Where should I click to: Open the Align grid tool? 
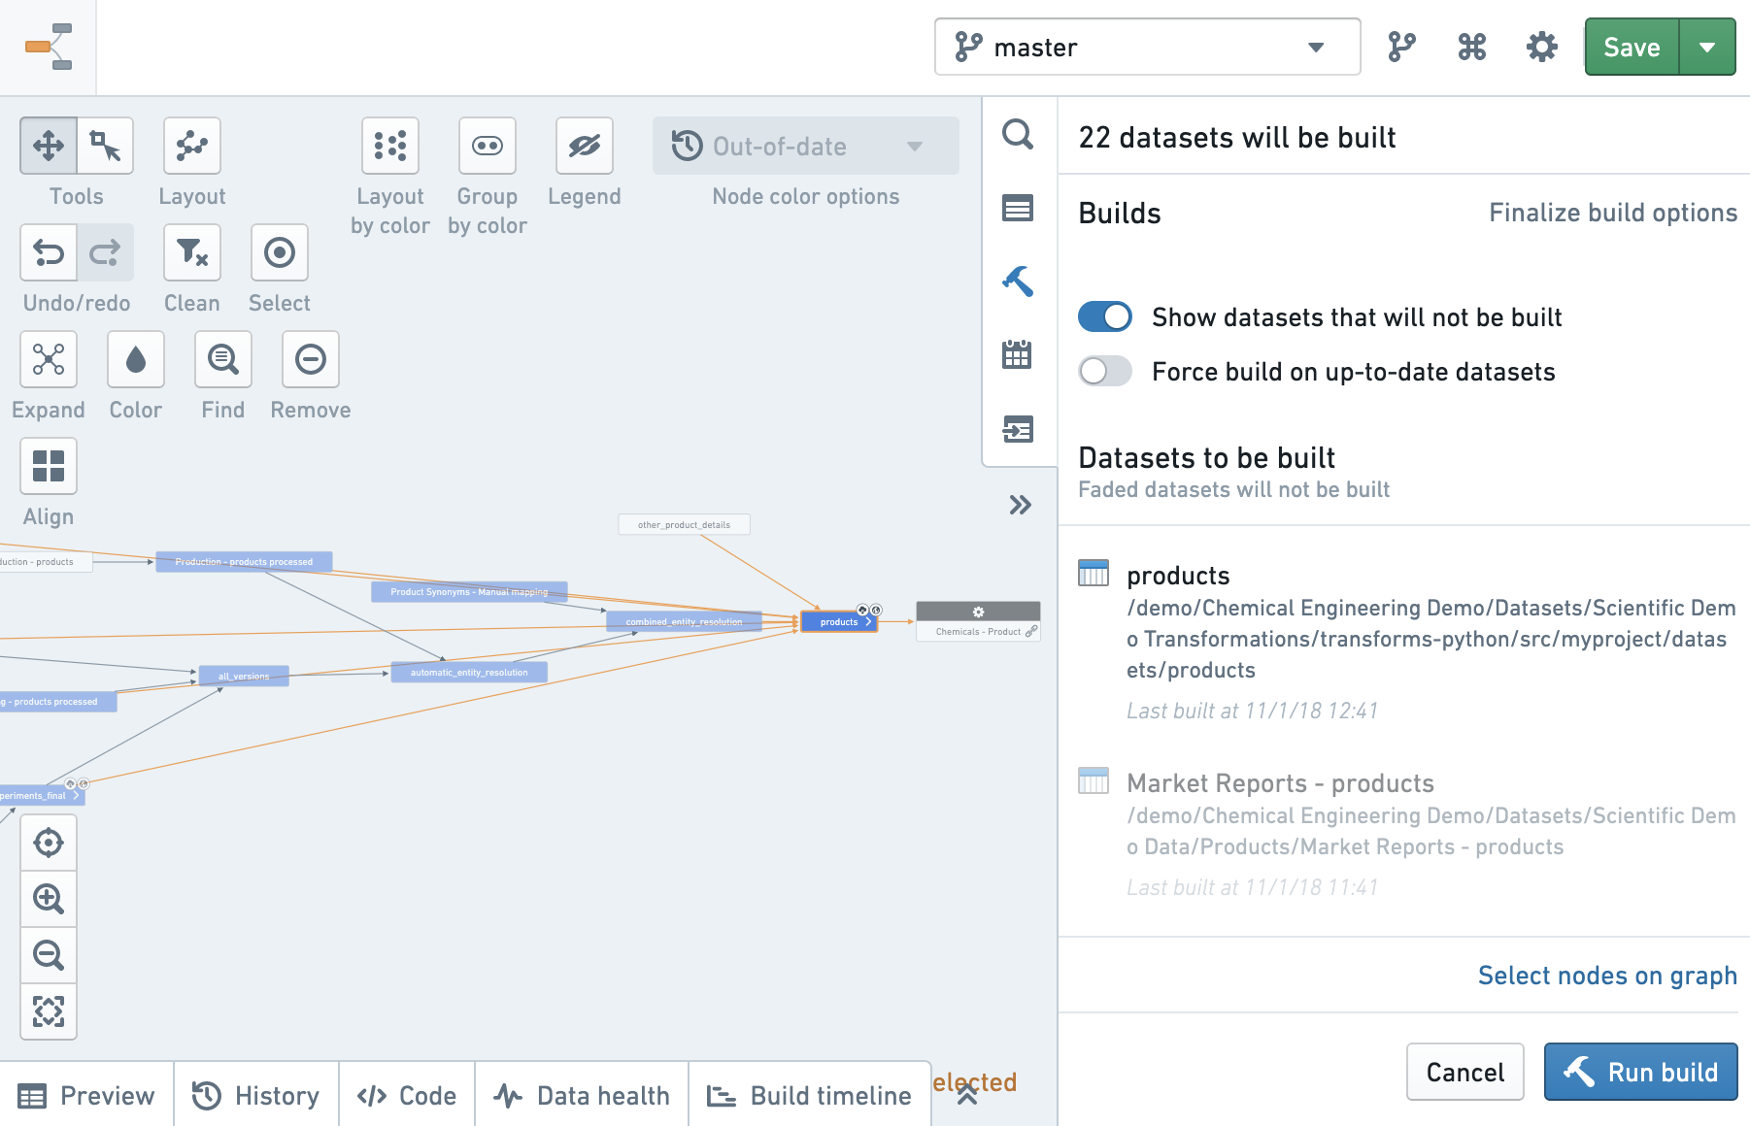click(49, 466)
